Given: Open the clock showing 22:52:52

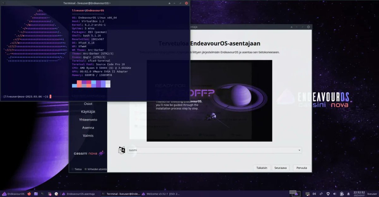Looking at the screenshot, I should click(x=359, y=194).
